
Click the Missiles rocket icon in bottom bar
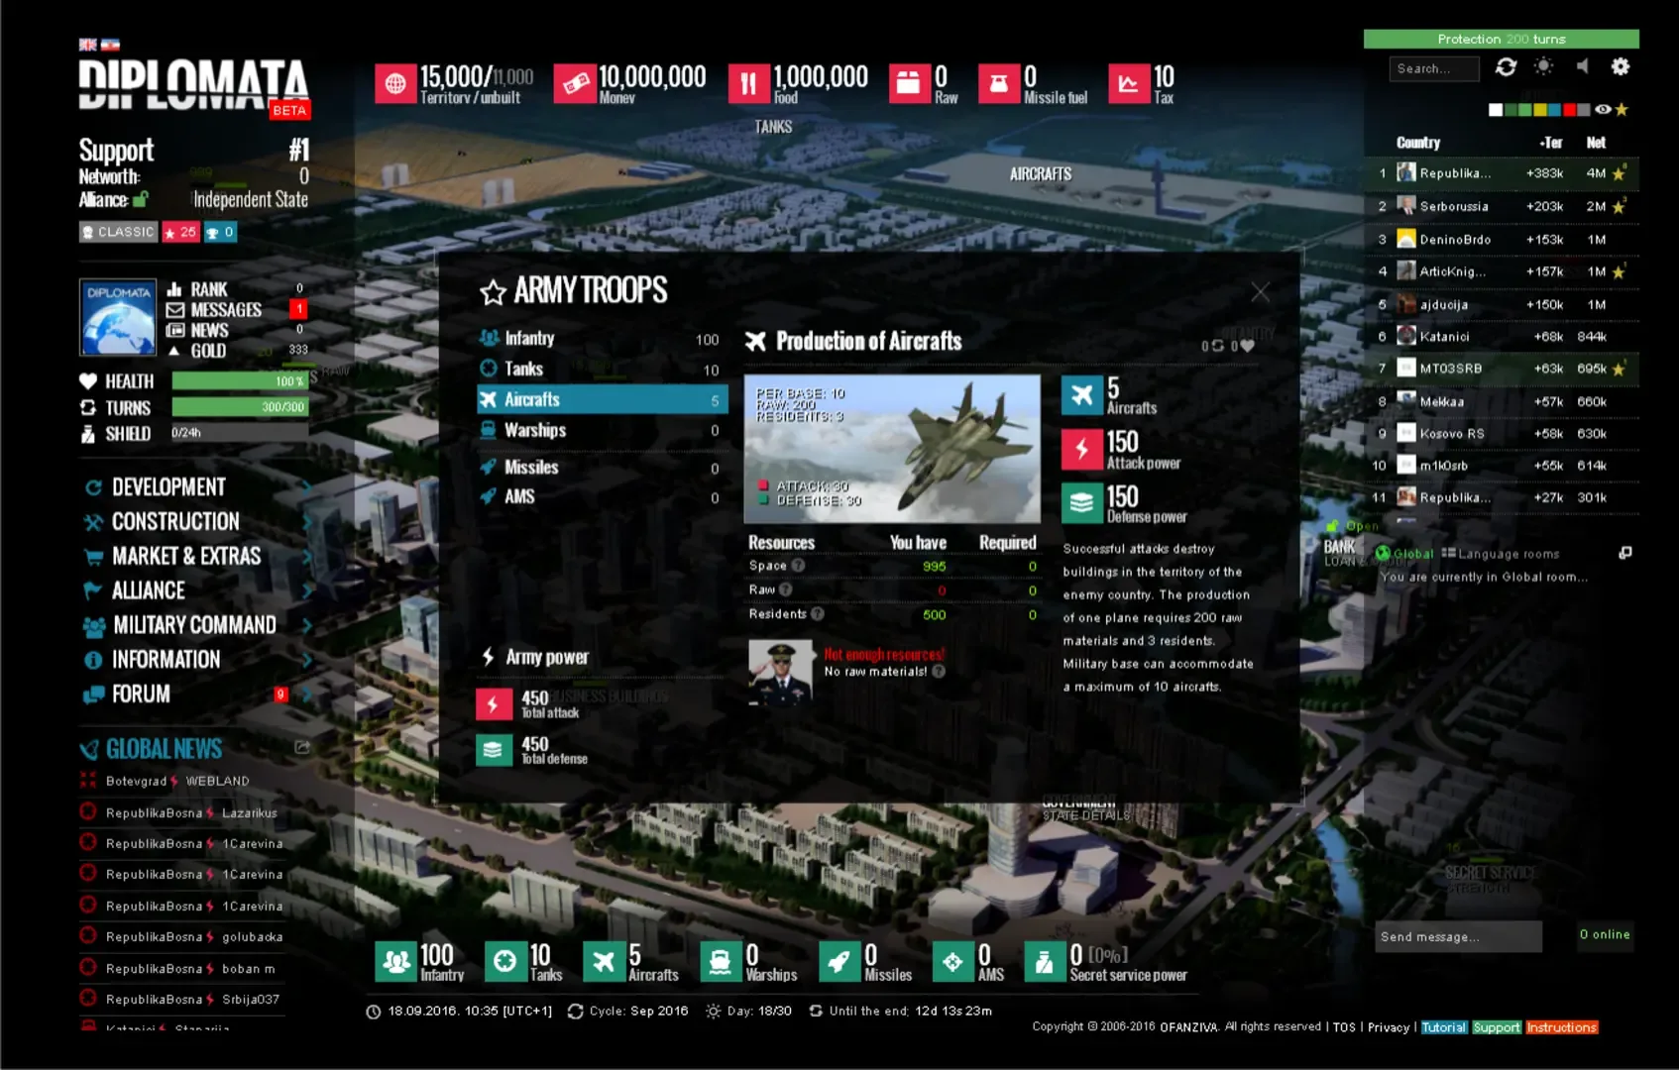[839, 961]
